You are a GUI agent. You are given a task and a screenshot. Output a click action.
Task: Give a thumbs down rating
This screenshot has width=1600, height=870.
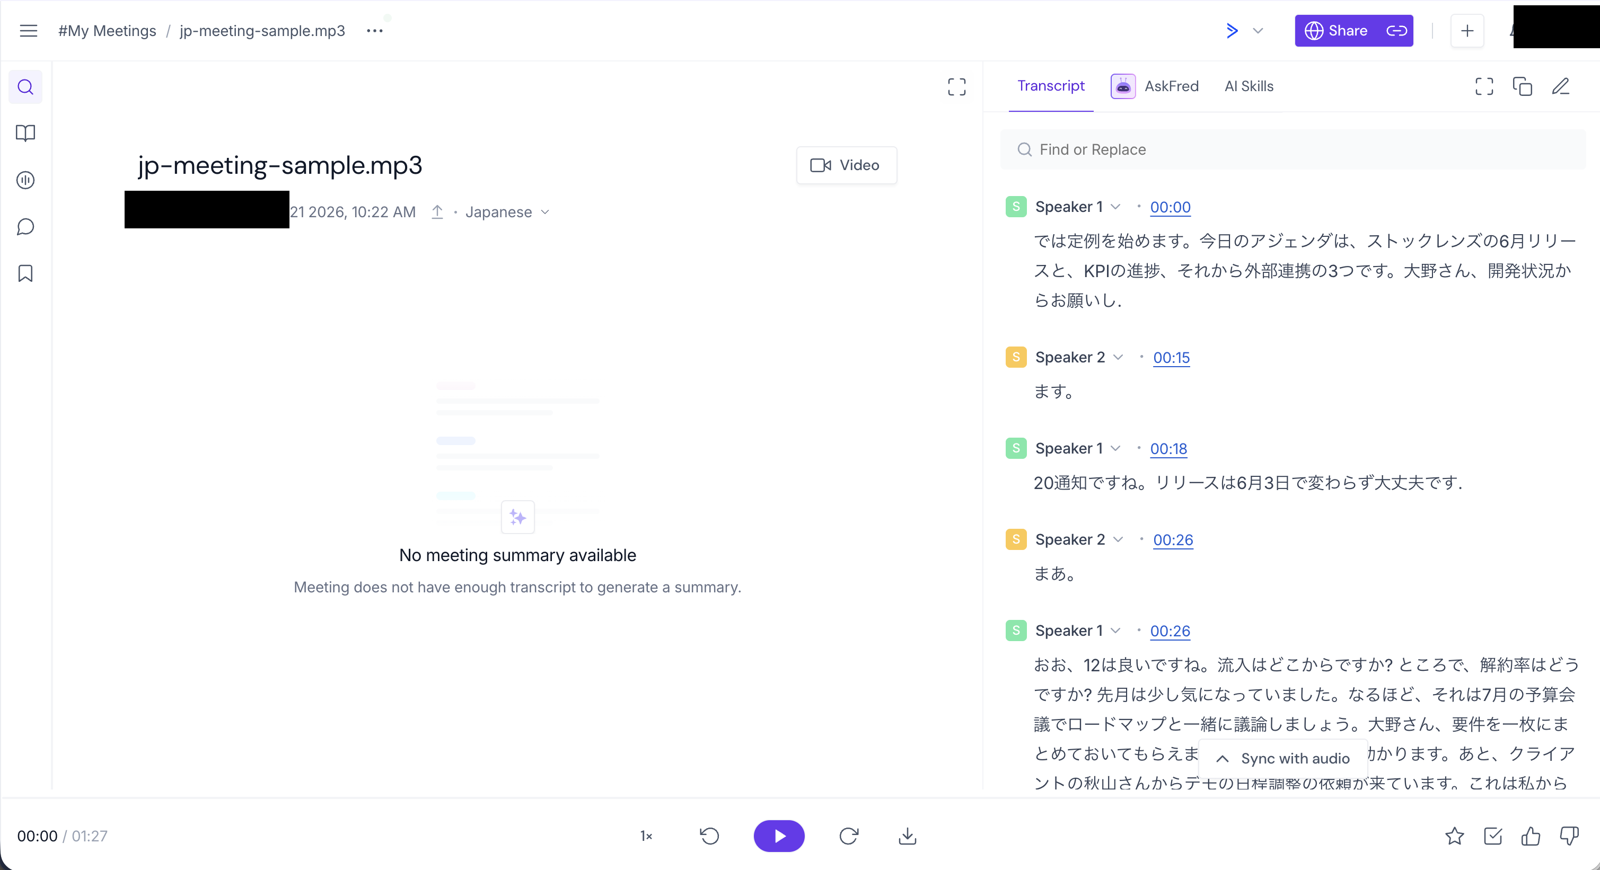(1569, 836)
